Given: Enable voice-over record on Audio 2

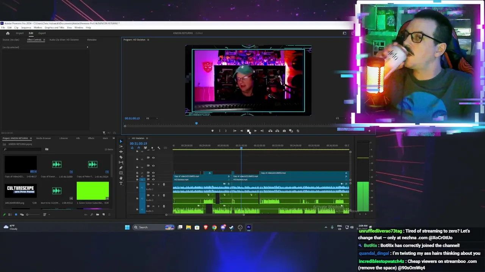Looking at the screenshot, I should pyautogui.click(x=164, y=195).
